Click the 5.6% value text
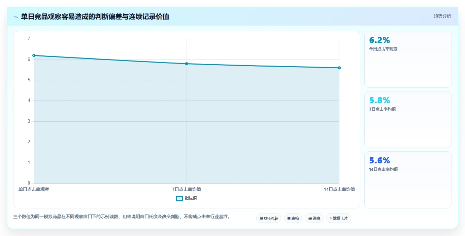Viewport: 465px width, 236px height. point(379,160)
